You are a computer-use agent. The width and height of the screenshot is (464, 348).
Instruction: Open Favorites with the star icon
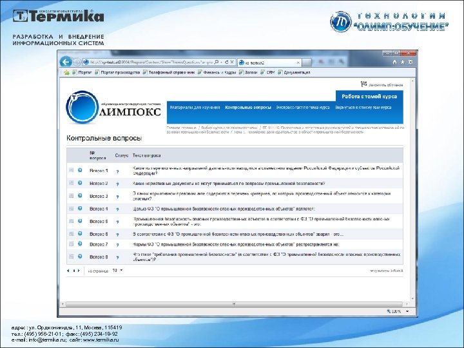[x=402, y=62]
